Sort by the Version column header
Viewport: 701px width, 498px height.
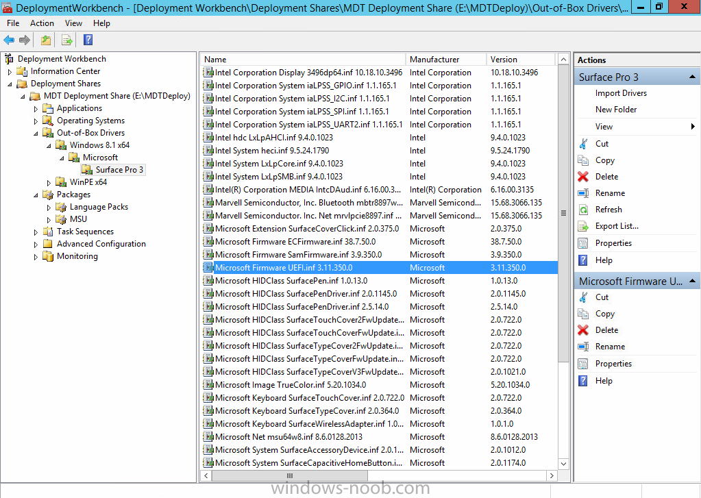(x=521, y=60)
